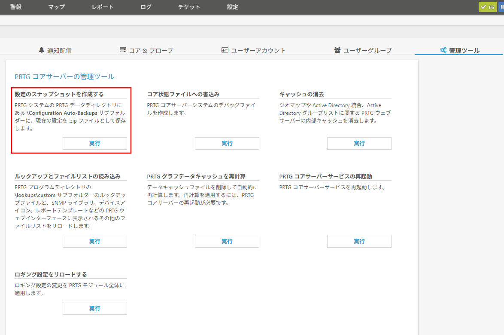Click 実行 under ロギング設定をリロードする
The width and height of the screenshot is (504, 335).
click(x=95, y=308)
